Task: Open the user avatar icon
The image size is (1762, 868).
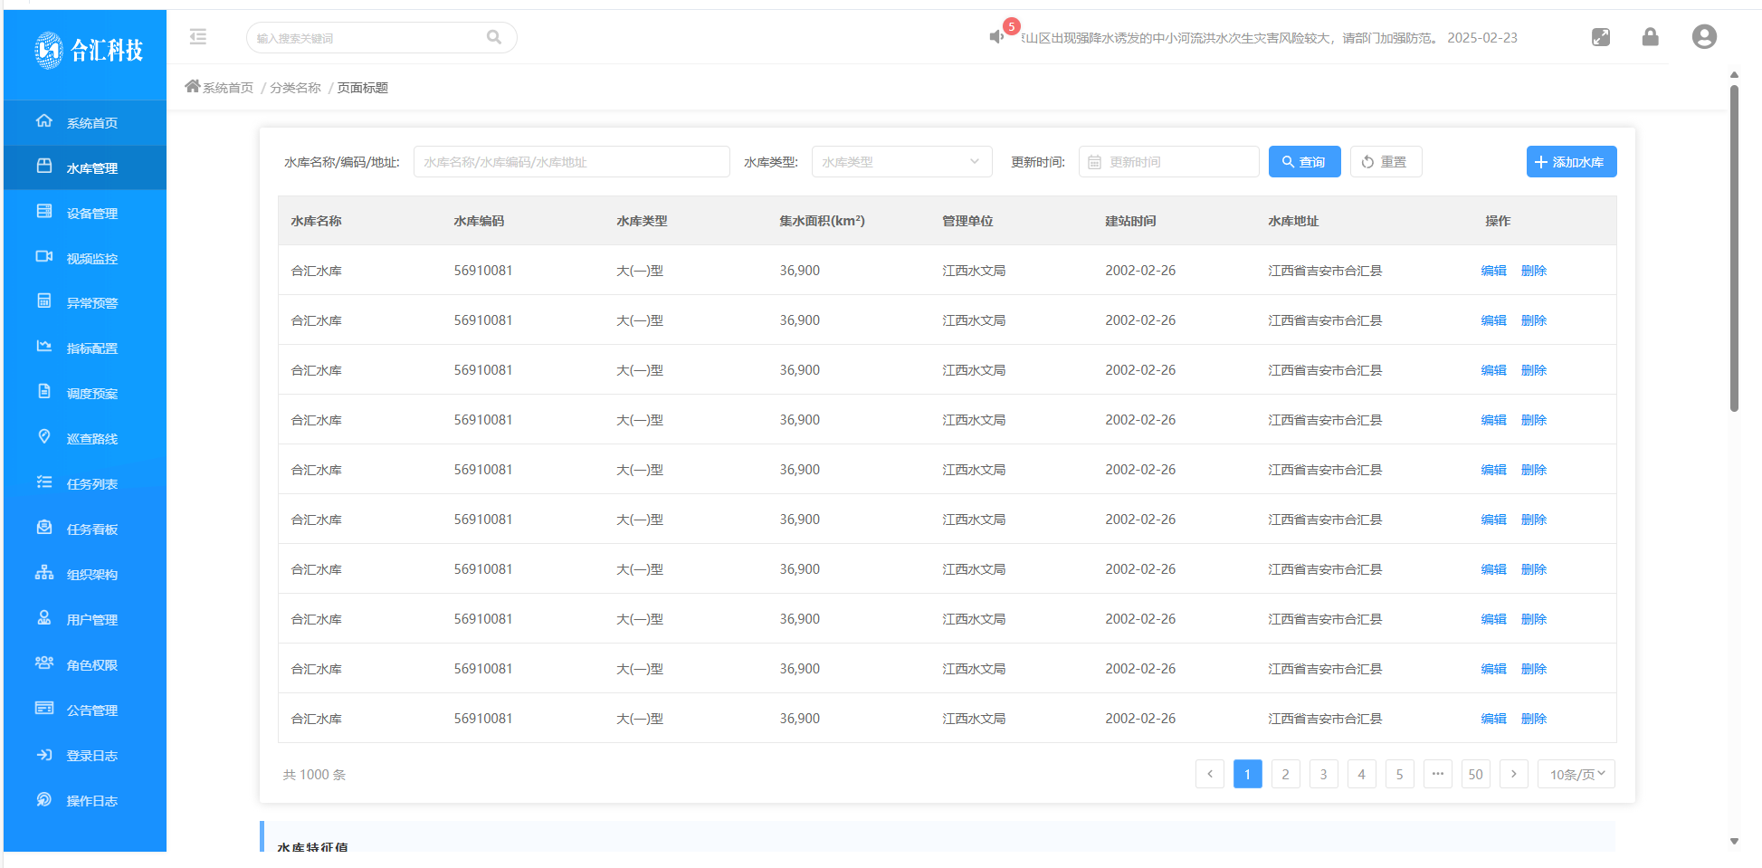Action: 1703,37
